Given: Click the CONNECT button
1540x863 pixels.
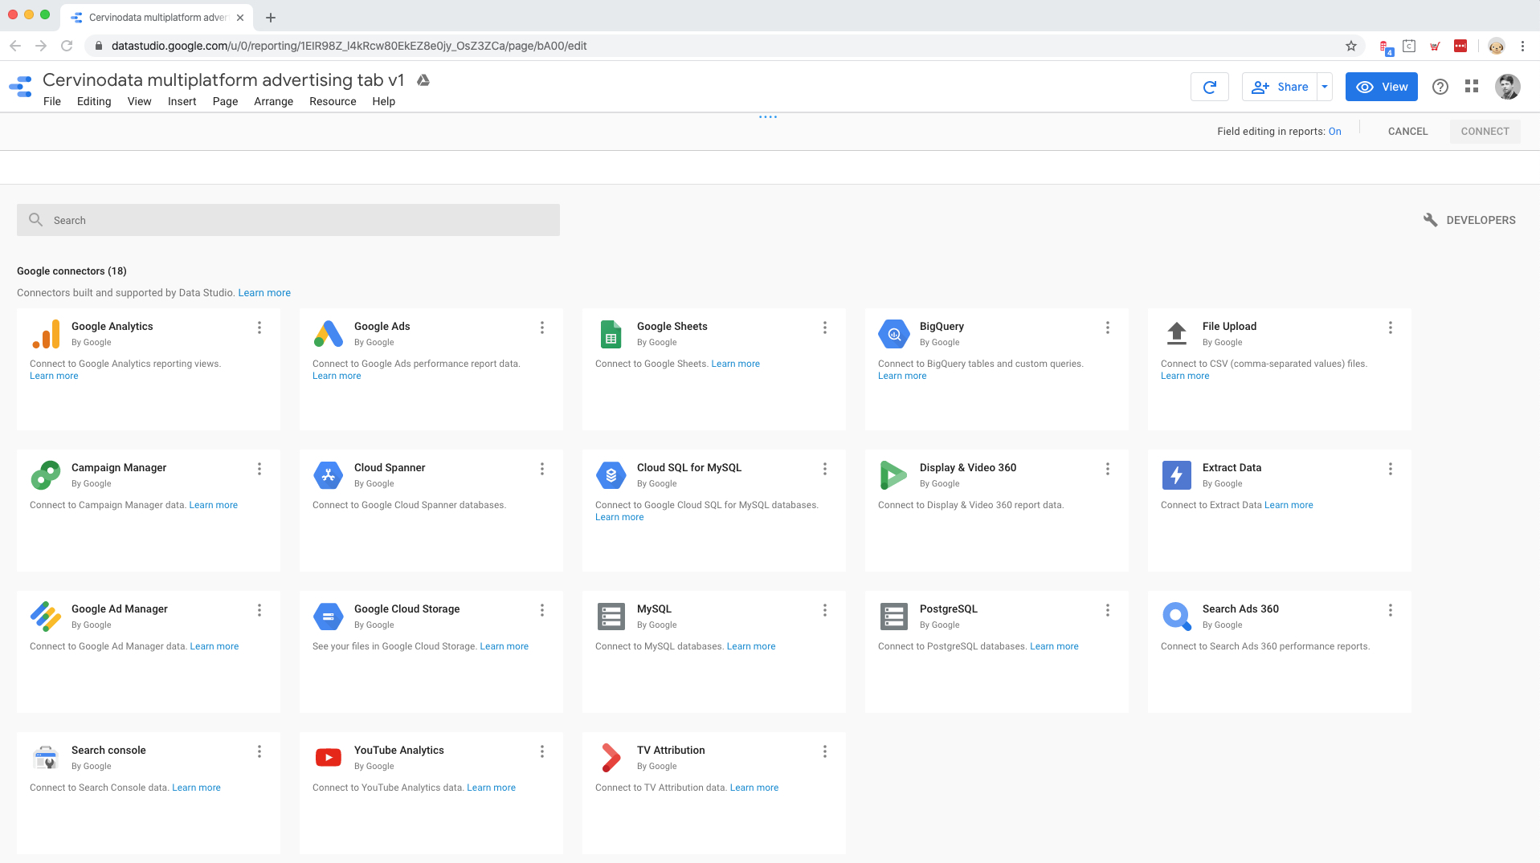Looking at the screenshot, I should pyautogui.click(x=1485, y=132).
